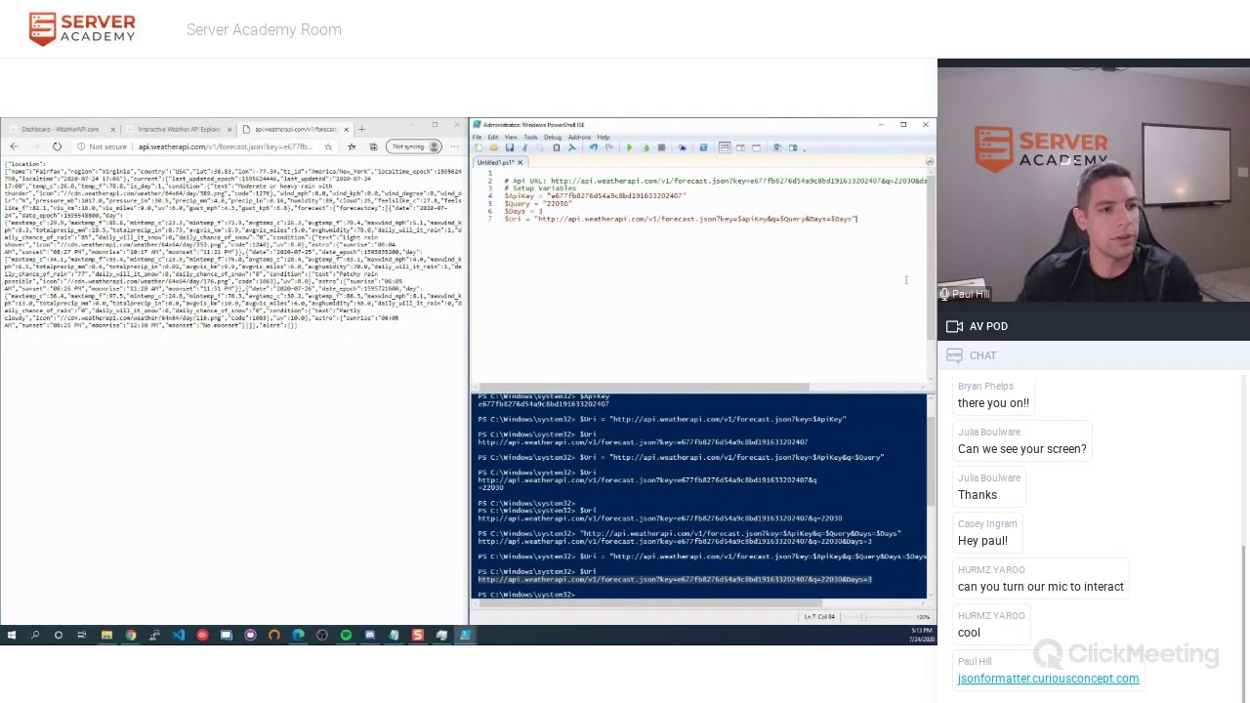Image resolution: width=1250 pixels, height=703 pixels.
Task: Toggle script pane maximized layout
Action: (x=756, y=147)
